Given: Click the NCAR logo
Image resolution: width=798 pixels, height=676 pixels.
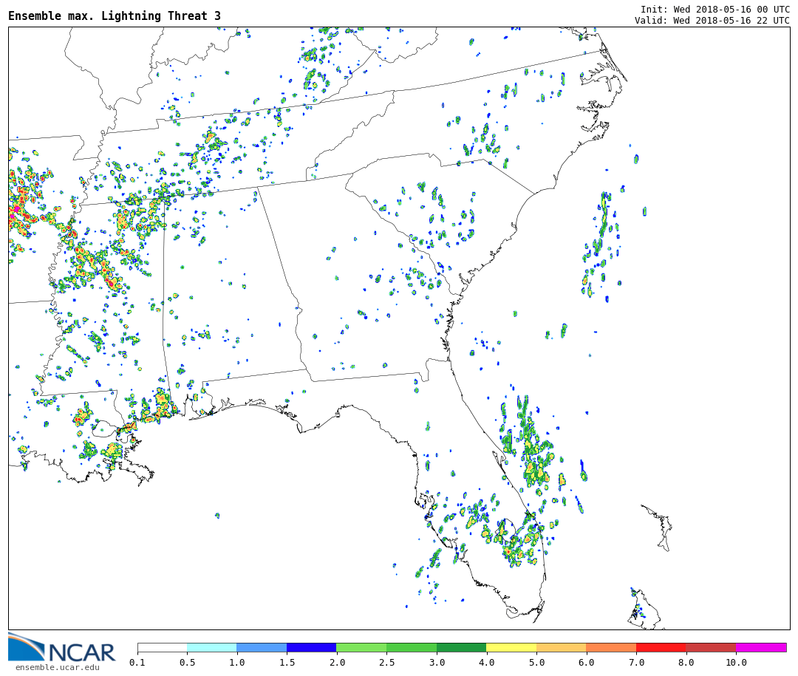Looking at the screenshot, I should coord(62,649).
